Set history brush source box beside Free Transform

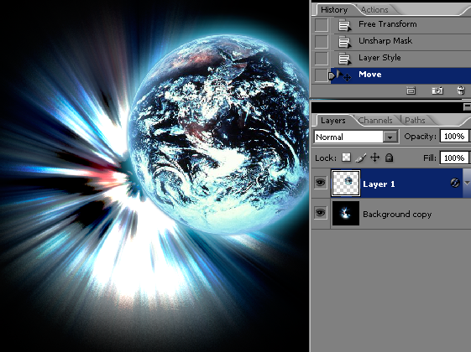point(321,24)
